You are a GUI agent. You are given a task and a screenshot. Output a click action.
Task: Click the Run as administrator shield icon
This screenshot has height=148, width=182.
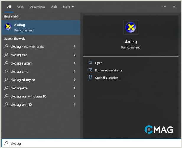[x=90, y=70]
